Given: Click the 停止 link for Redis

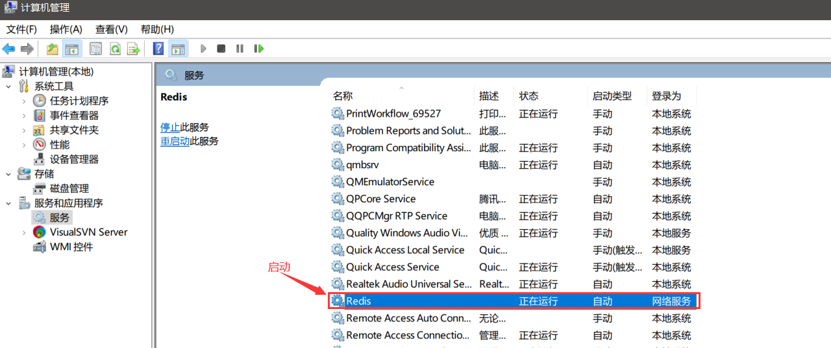Looking at the screenshot, I should pyautogui.click(x=170, y=127).
